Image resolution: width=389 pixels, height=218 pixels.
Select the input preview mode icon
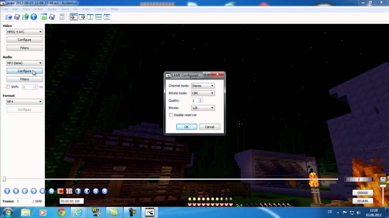coord(74,17)
